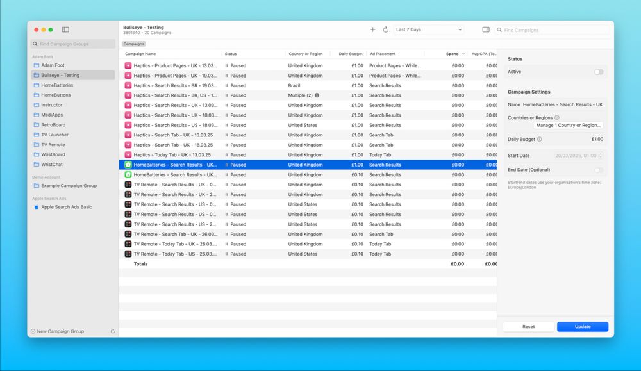The image size is (641, 371).
Task: Click the Brazil country cell
Action: point(294,85)
